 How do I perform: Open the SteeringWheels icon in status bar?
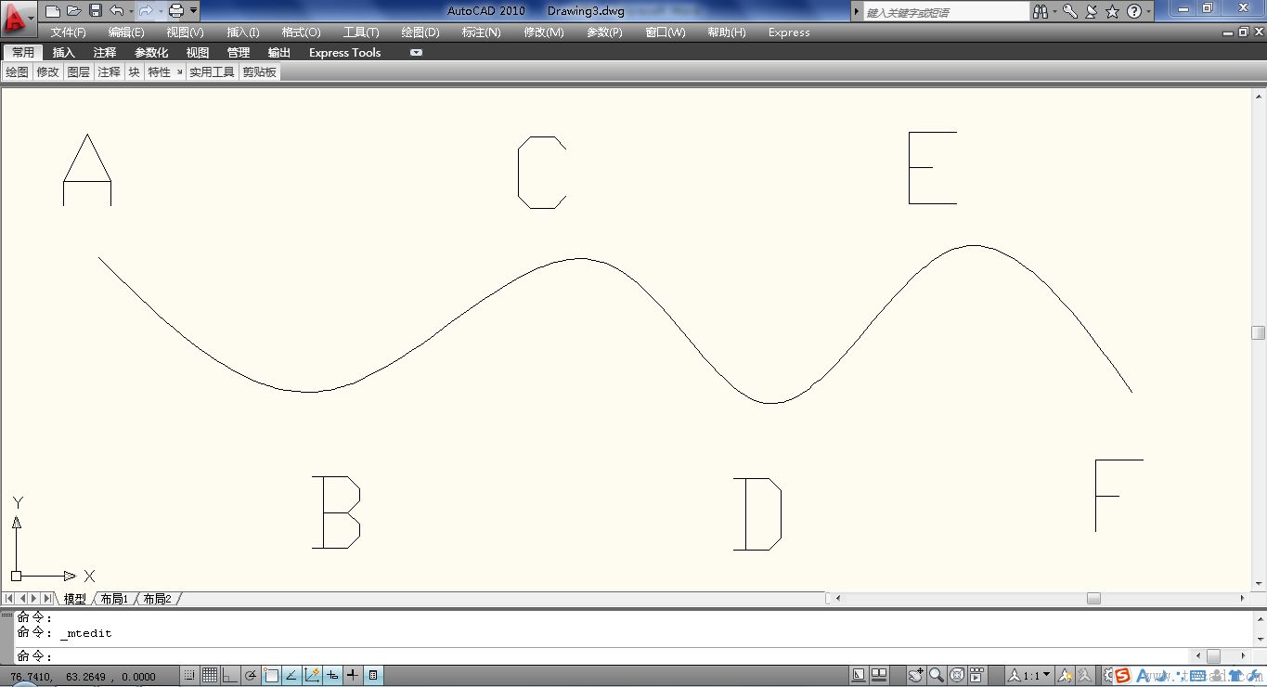click(x=957, y=676)
